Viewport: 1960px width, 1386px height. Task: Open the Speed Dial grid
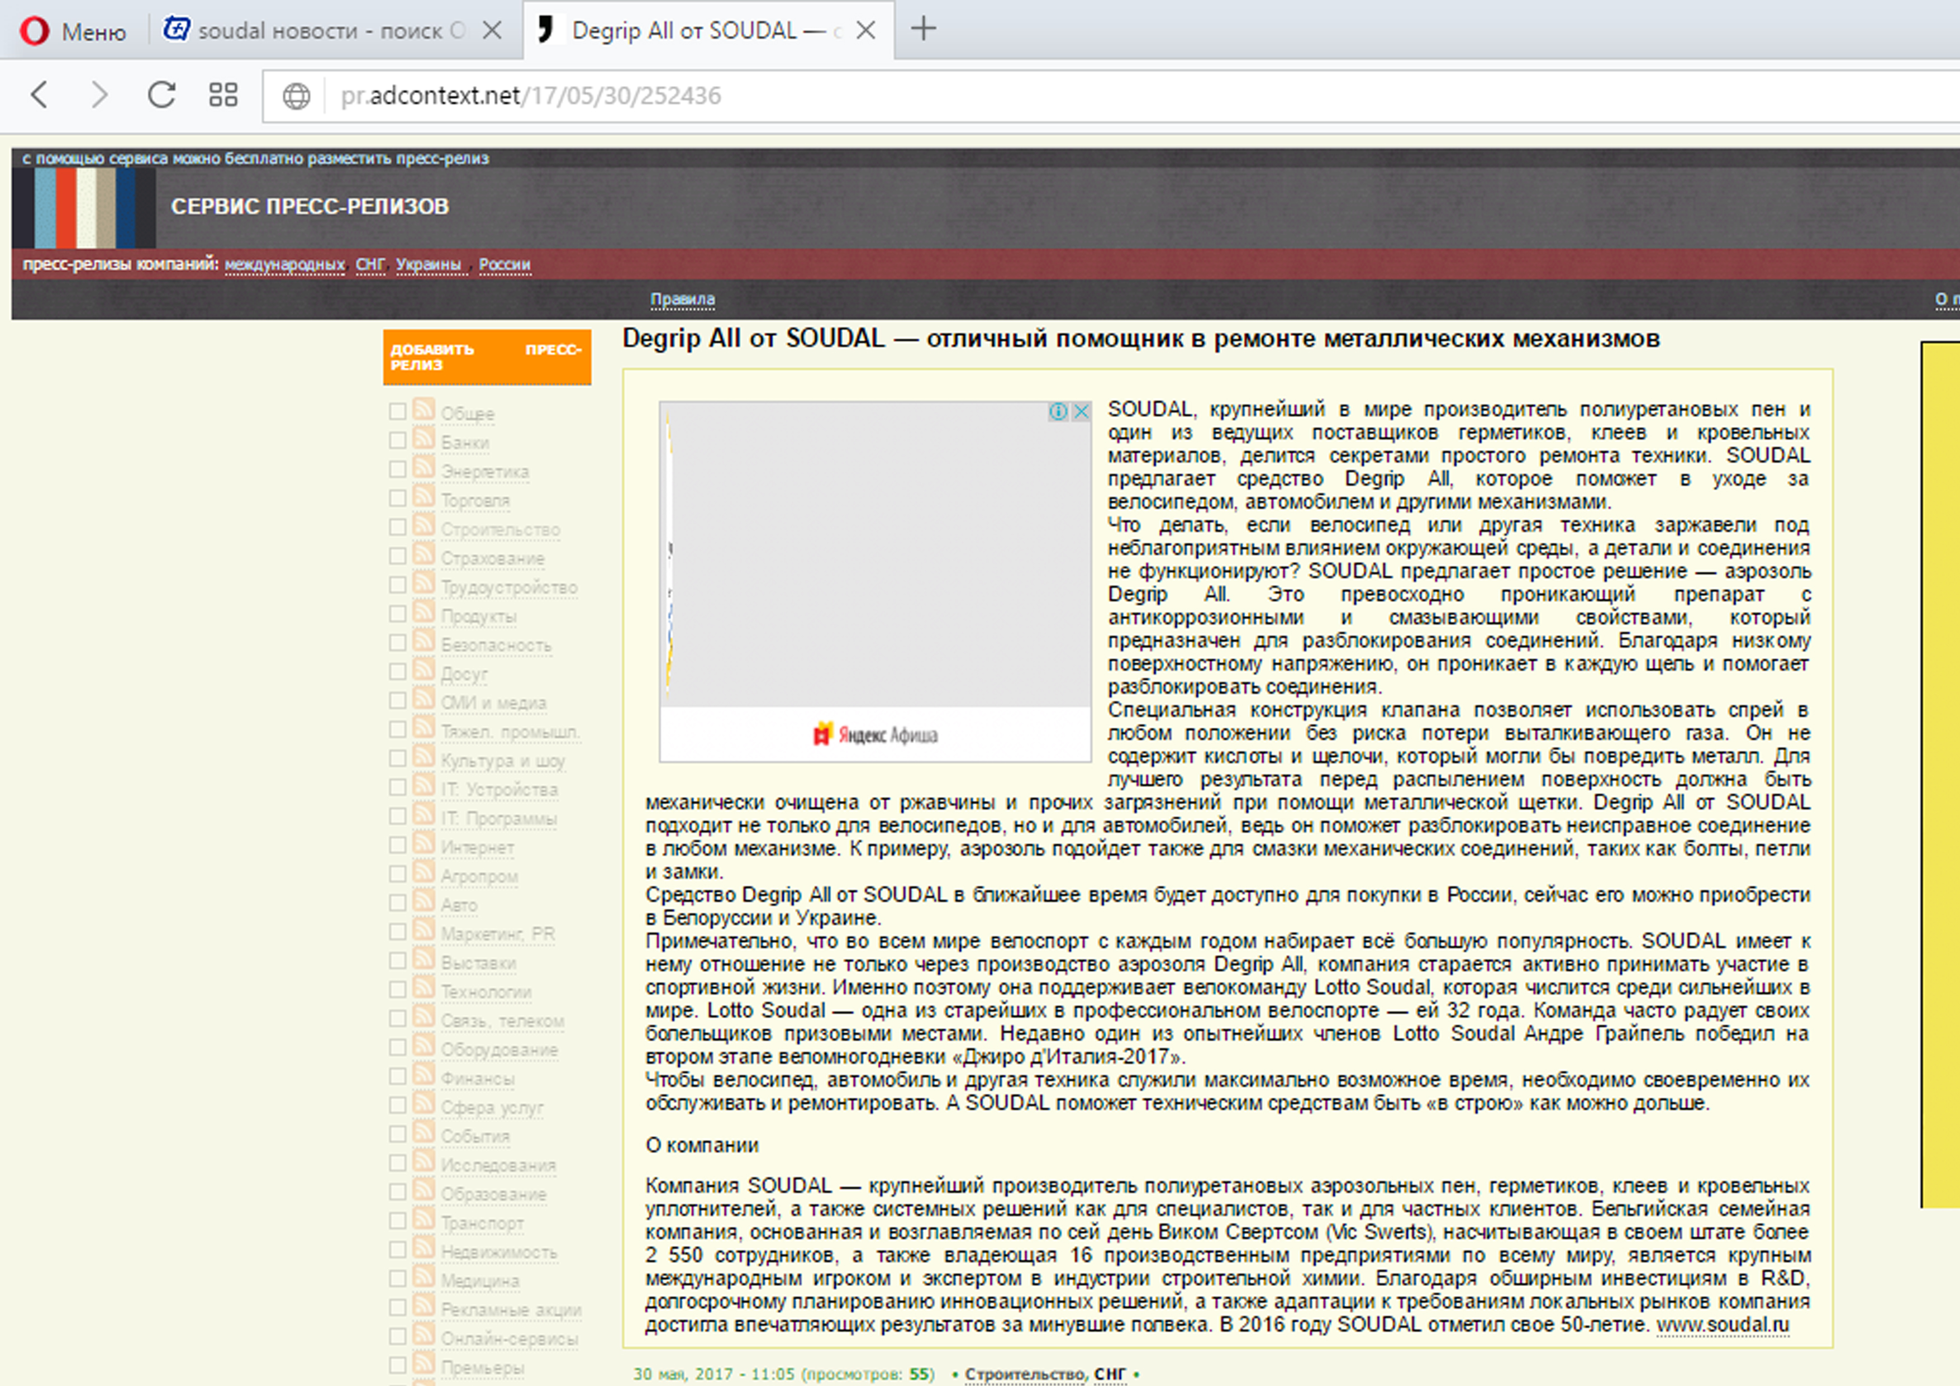[x=223, y=95]
